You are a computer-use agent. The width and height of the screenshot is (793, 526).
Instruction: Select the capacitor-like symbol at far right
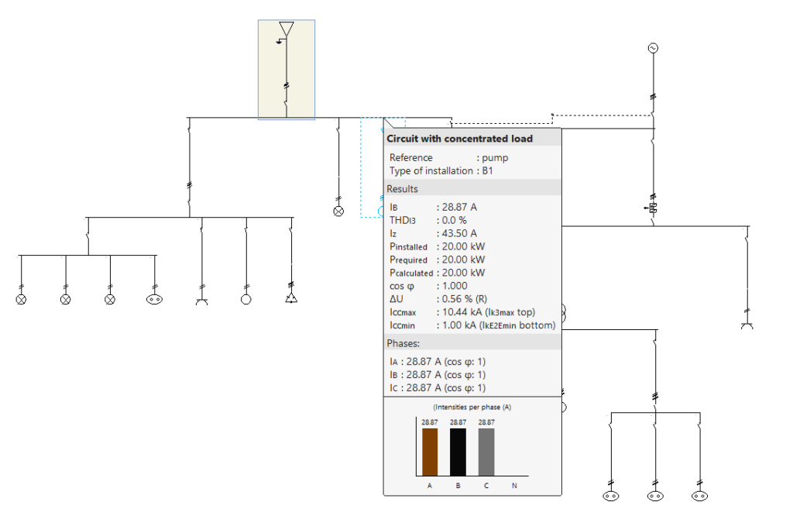[747, 325]
